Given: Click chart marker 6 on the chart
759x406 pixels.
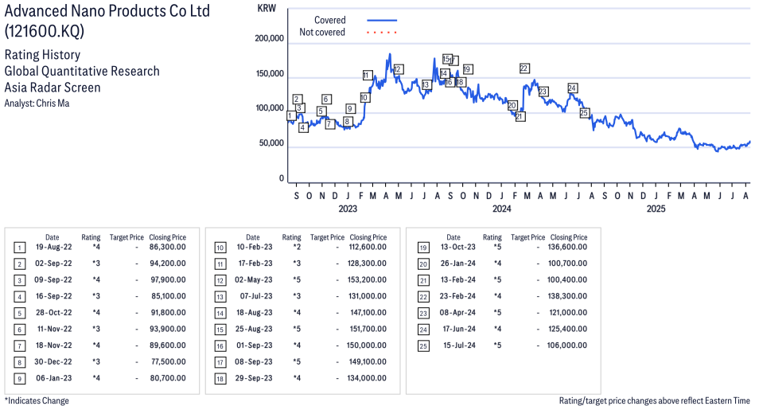Looking at the screenshot, I should pyautogui.click(x=326, y=100).
